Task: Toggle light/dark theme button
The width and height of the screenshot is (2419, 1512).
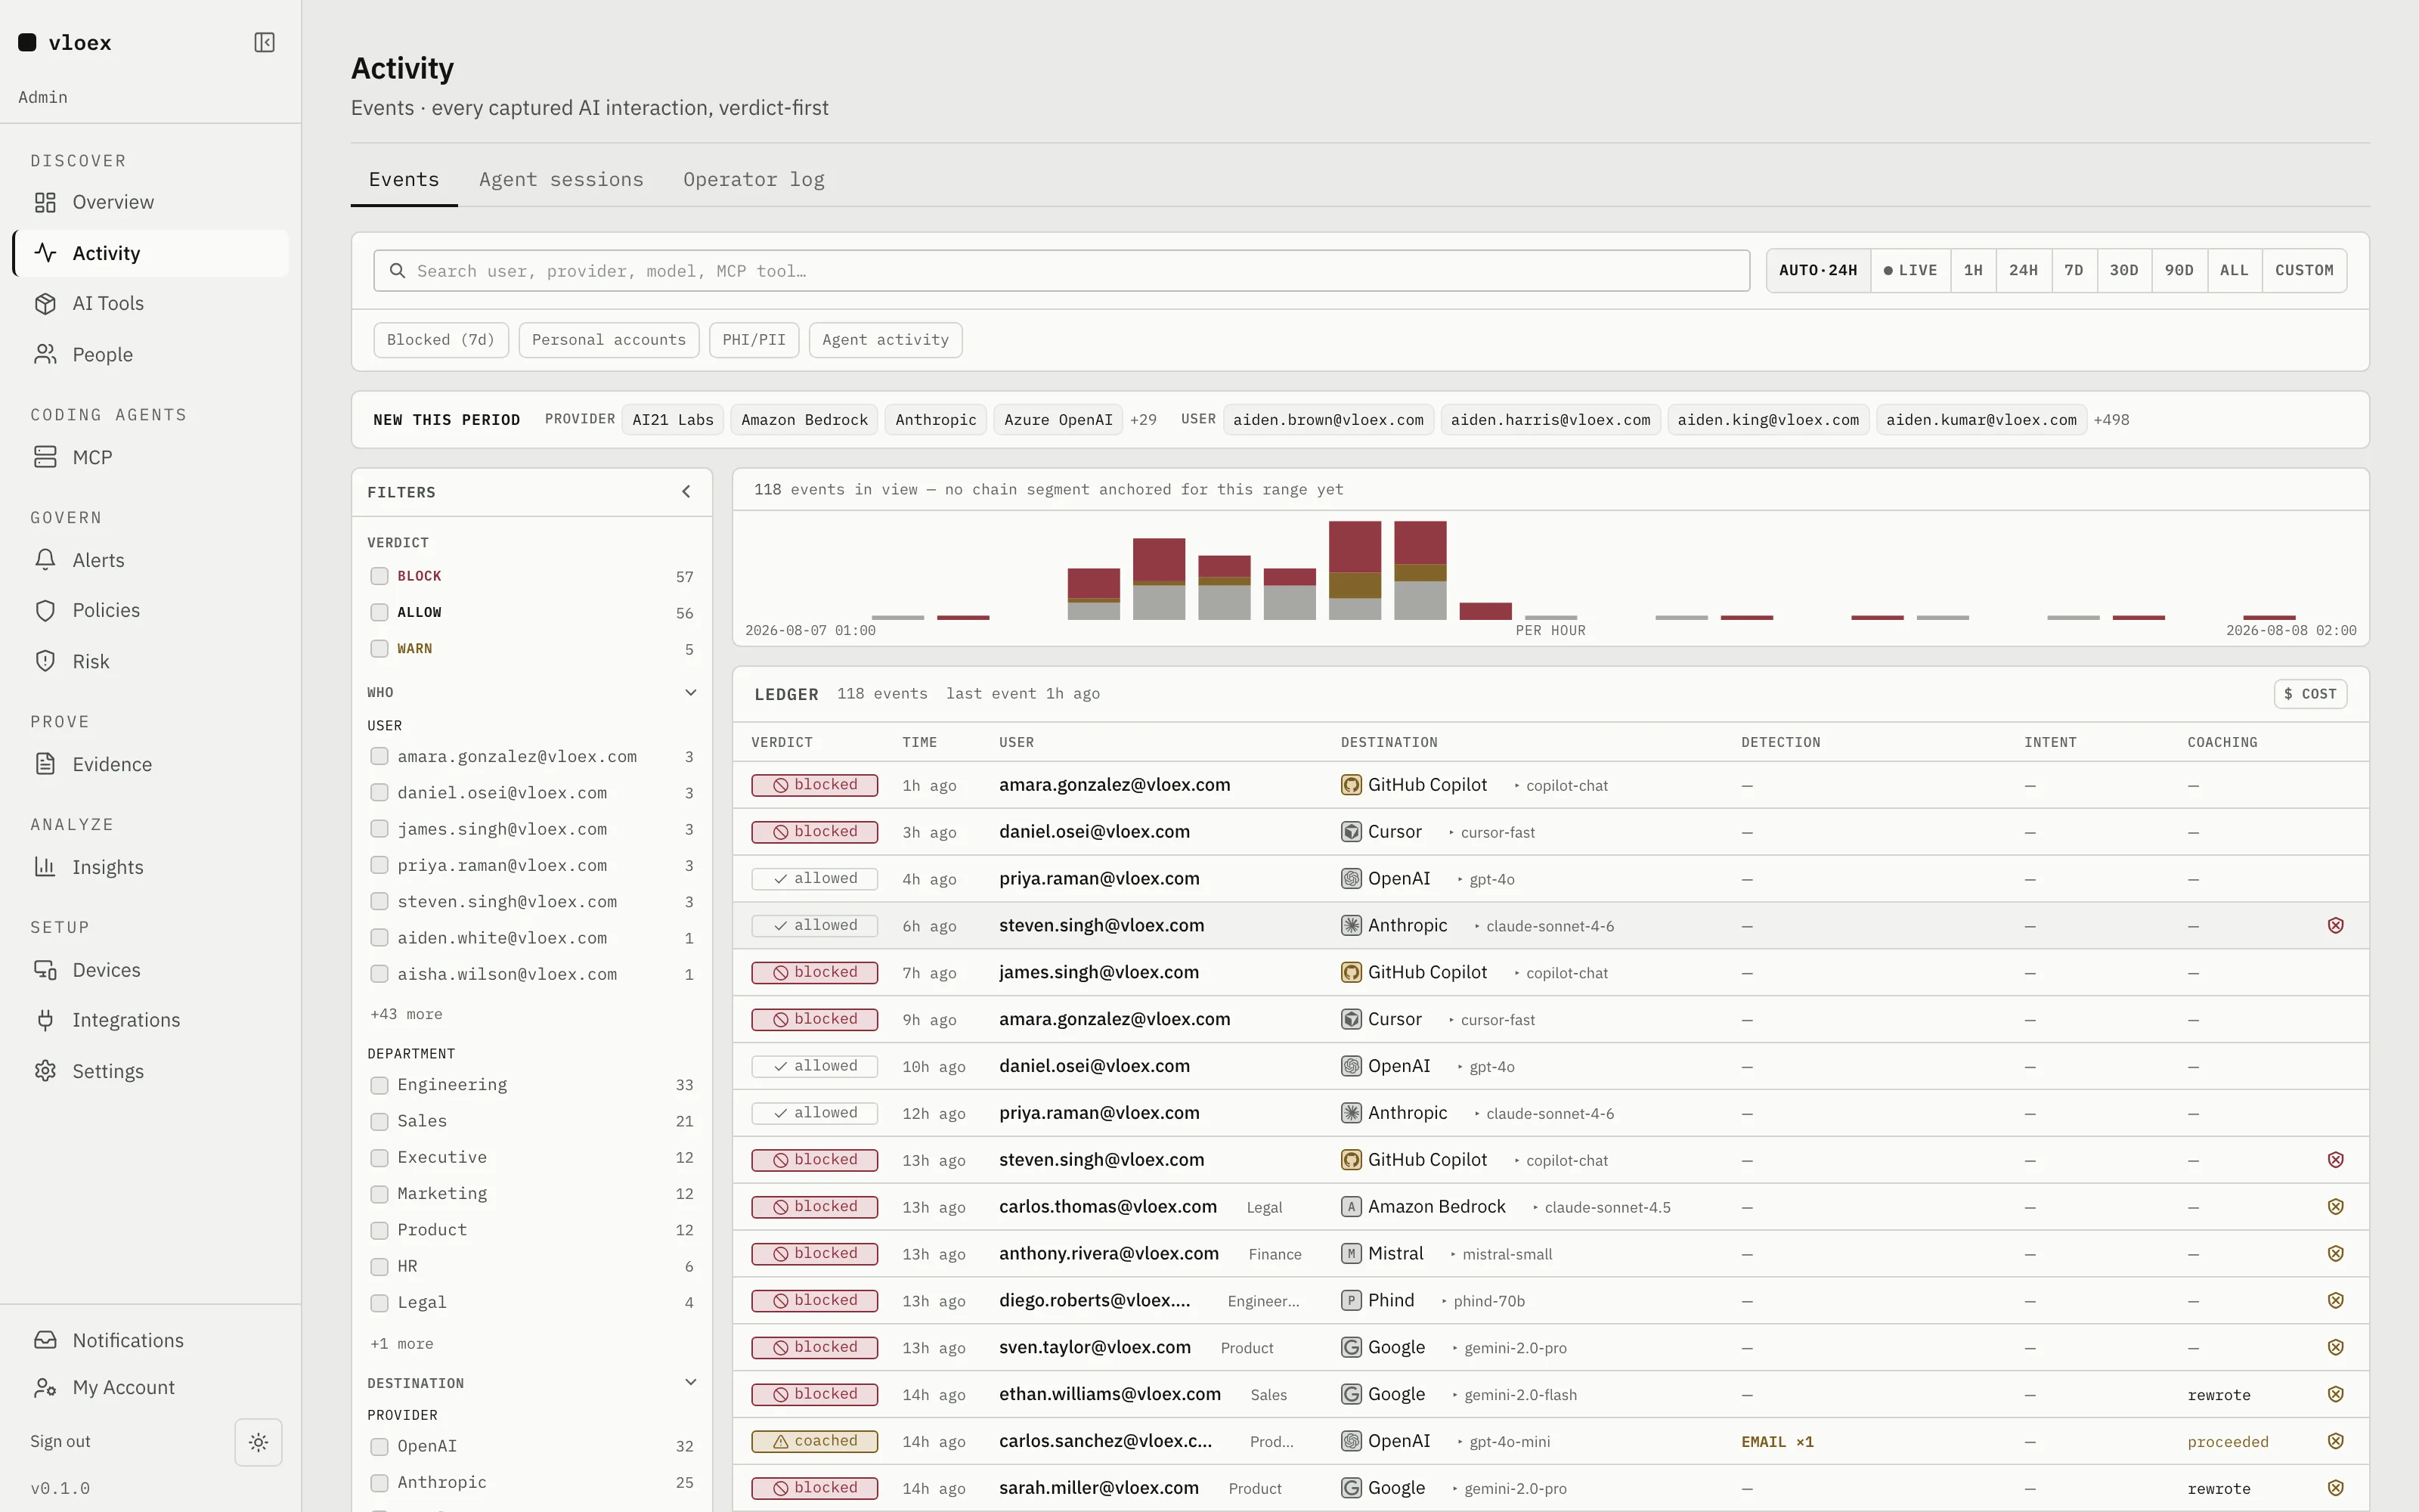Action: [258, 1442]
